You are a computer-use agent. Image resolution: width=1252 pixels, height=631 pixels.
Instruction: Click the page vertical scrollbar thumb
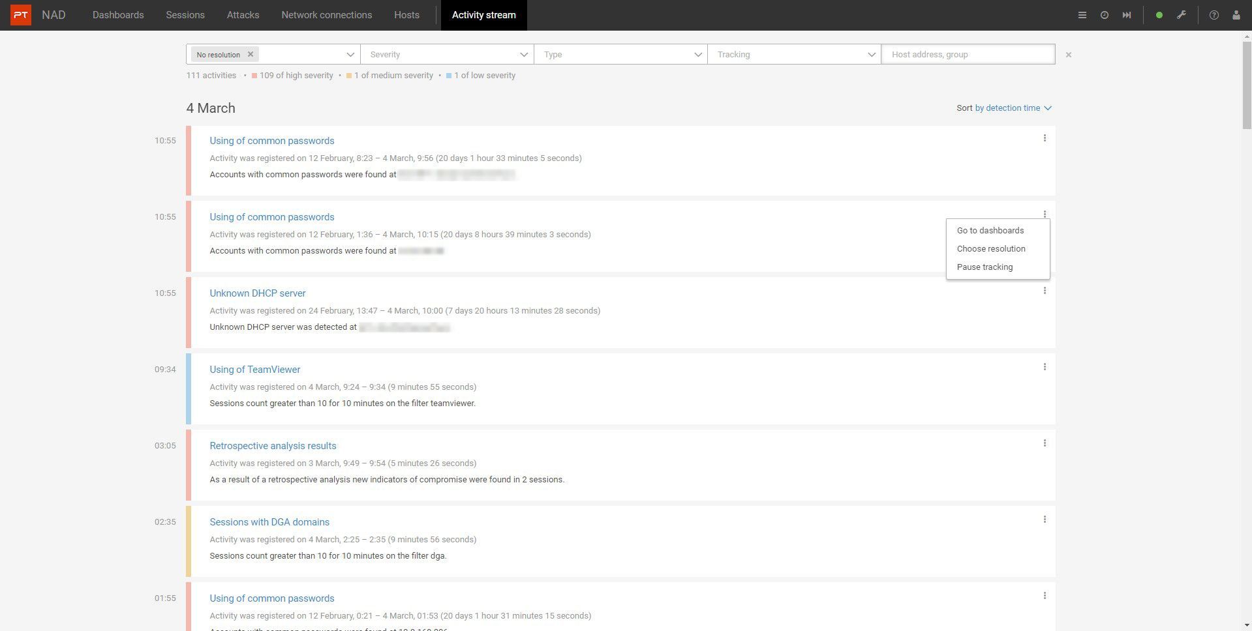(1247, 85)
